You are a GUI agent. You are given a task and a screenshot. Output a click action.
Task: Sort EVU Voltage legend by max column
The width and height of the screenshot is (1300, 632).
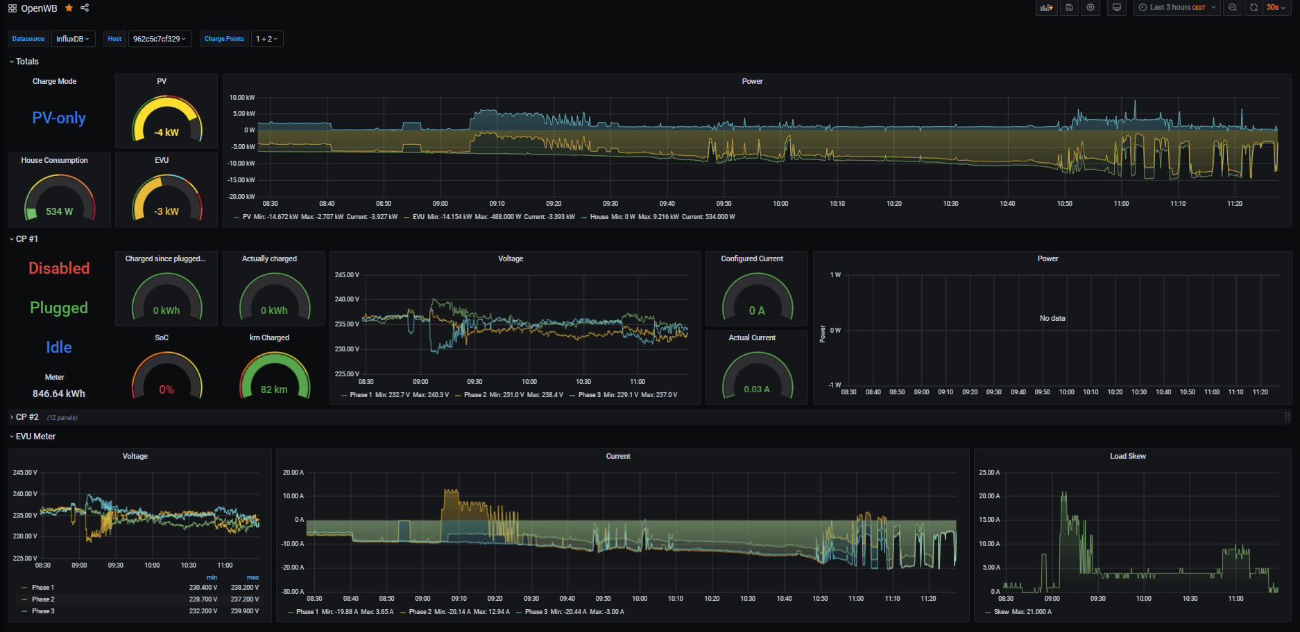coord(253,577)
